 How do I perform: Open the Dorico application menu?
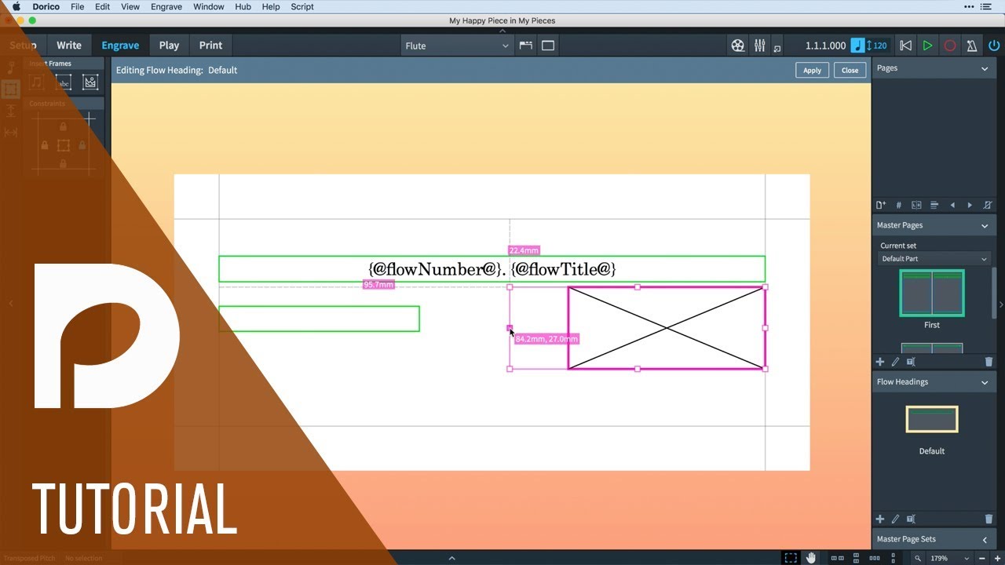point(46,6)
